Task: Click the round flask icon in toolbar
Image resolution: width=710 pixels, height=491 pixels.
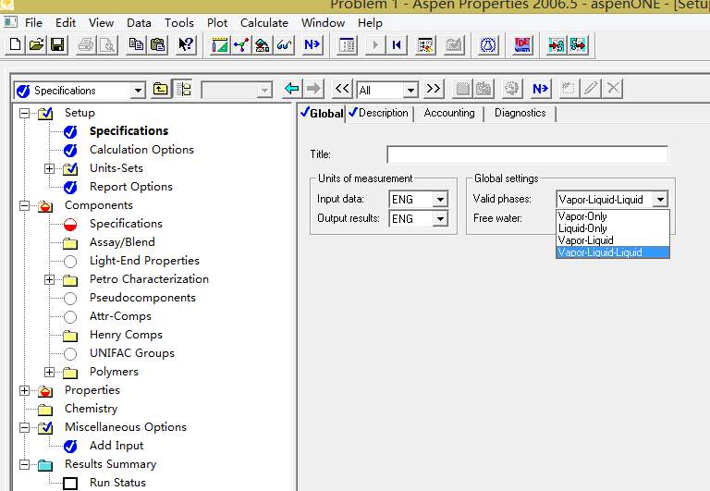Action: (488, 44)
